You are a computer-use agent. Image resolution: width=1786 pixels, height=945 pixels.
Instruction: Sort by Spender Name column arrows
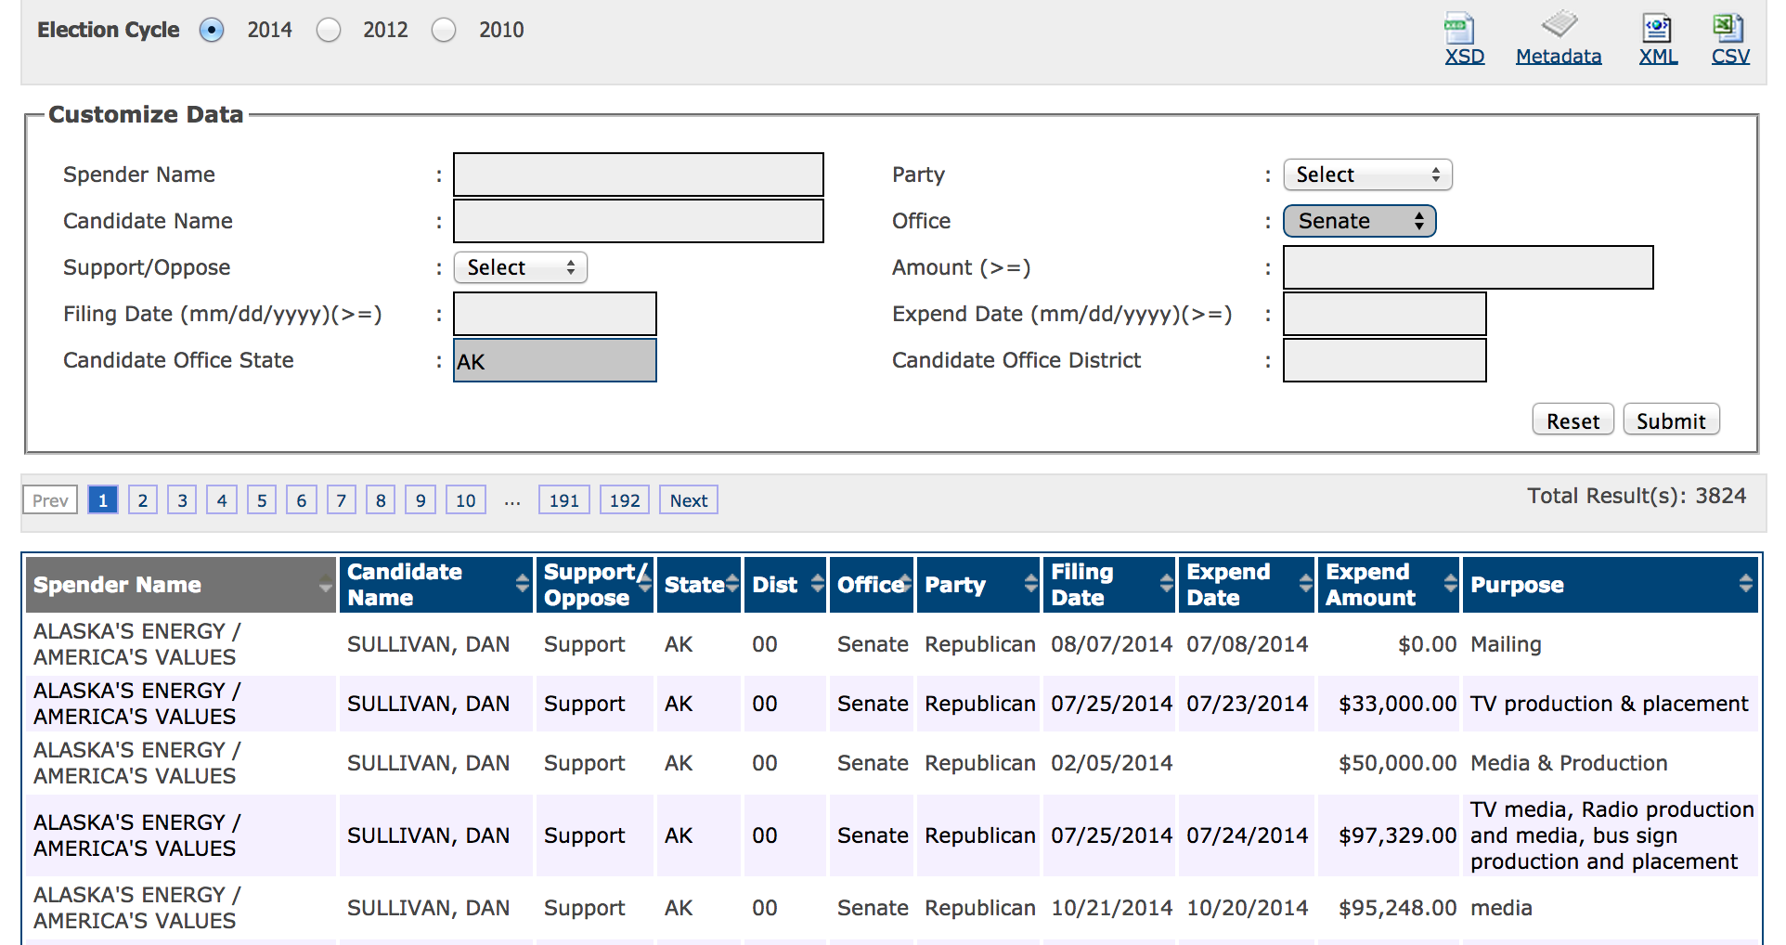325,585
